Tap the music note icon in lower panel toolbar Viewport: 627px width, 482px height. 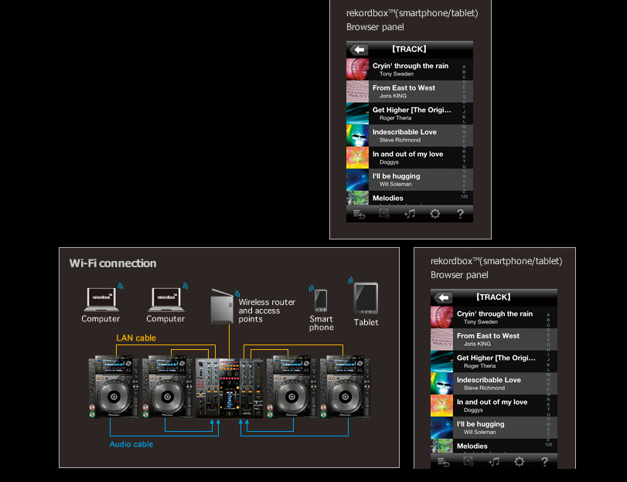[x=494, y=462]
